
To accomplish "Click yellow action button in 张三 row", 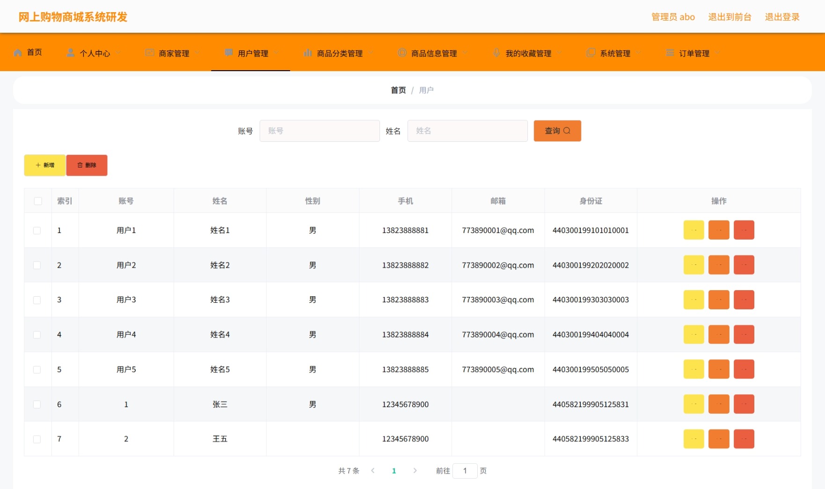I will [x=694, y=404].
